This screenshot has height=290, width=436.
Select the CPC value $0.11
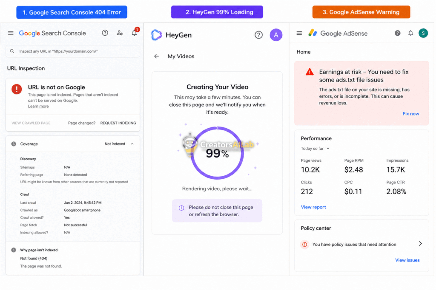pyautogui.click(x=353, y=191)
